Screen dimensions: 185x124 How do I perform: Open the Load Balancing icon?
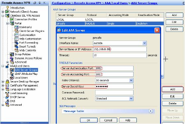point(7,93)
